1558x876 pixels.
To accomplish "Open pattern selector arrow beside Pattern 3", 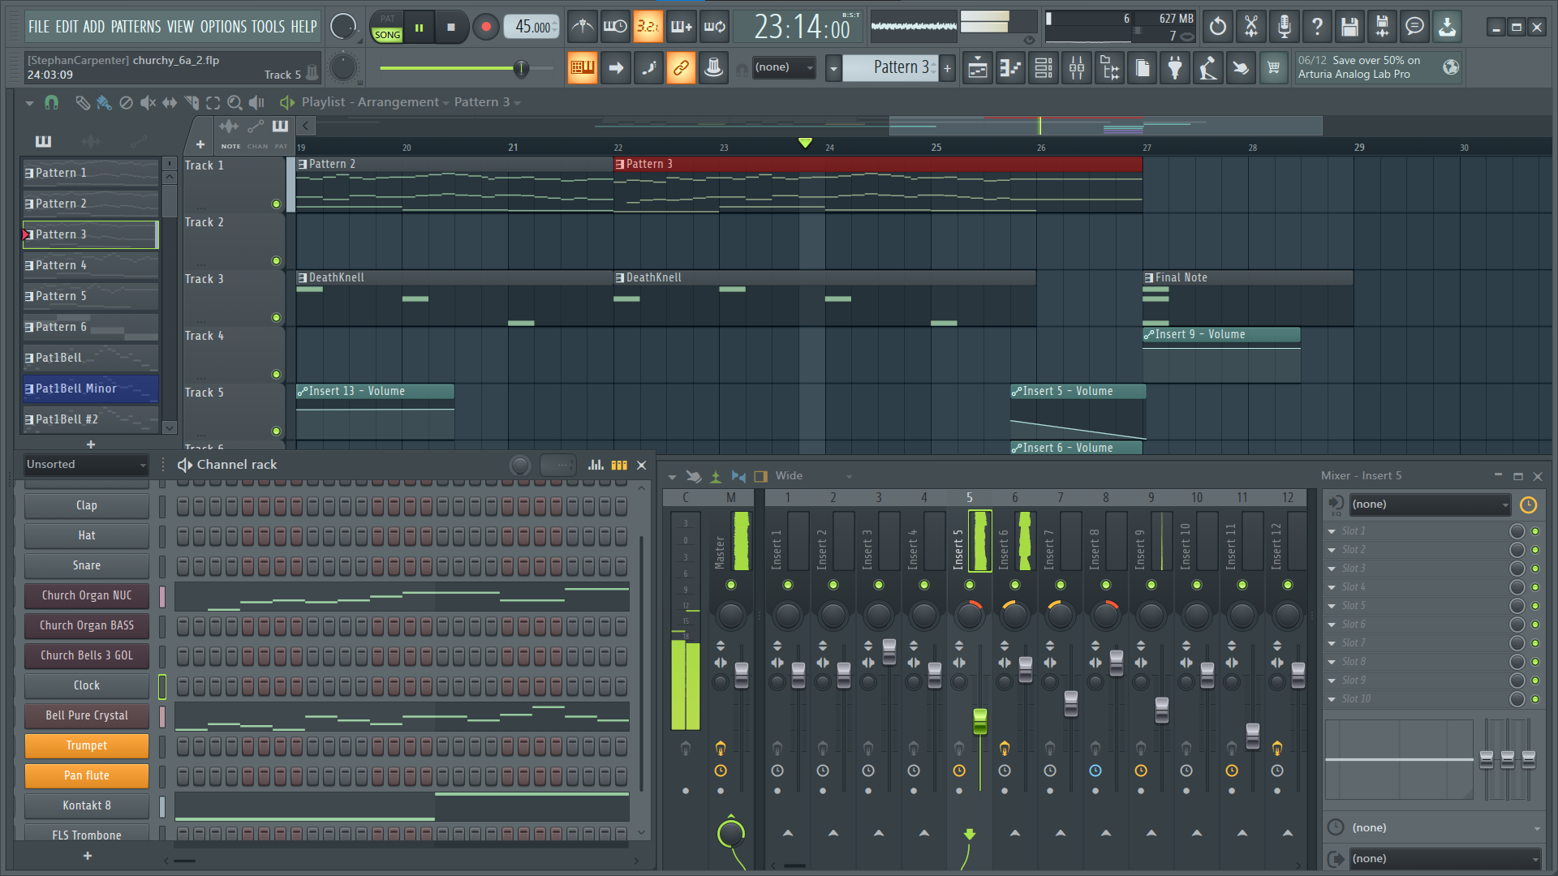I will [833, 68].
